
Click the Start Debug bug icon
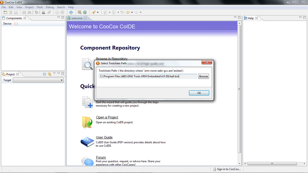36,12
